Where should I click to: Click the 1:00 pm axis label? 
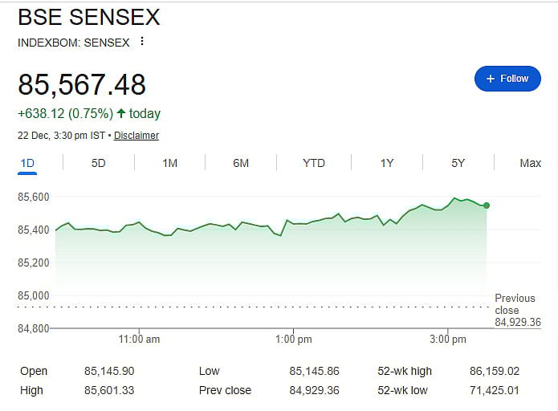pos(293,340)
